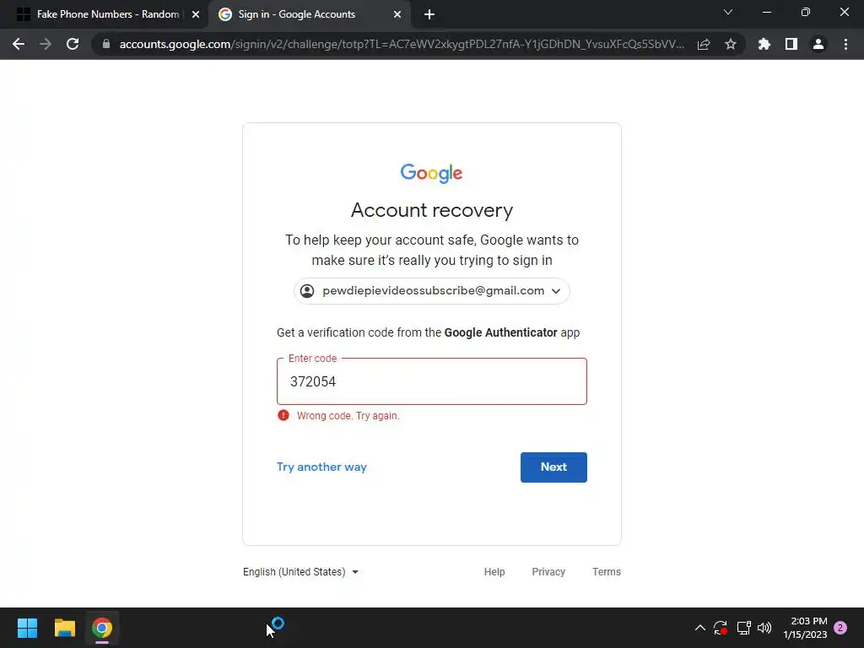
Task: Click the red error icon
Action: [x=283, y=415]
